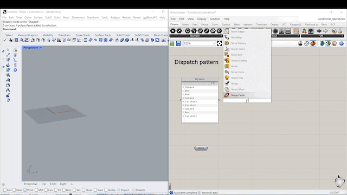The height and width of the screenshot is (195, 347).
Task: Select Map to Surface from the popup list
Action: pos(247,60)
